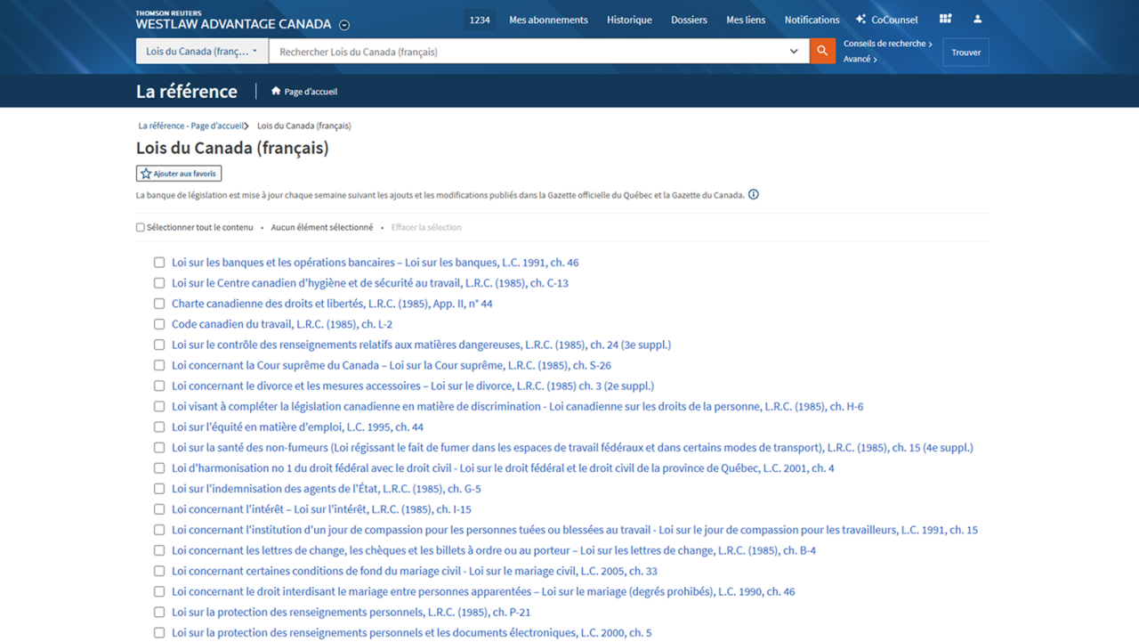The width and height of the screenshot is (1139, 642).
Task: Select checkbox for Loi sur l'équité en matière d'emploi
Action: click(159, 427)
